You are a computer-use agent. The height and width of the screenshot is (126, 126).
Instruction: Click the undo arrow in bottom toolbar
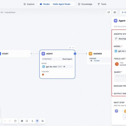(x=5, y=121)
